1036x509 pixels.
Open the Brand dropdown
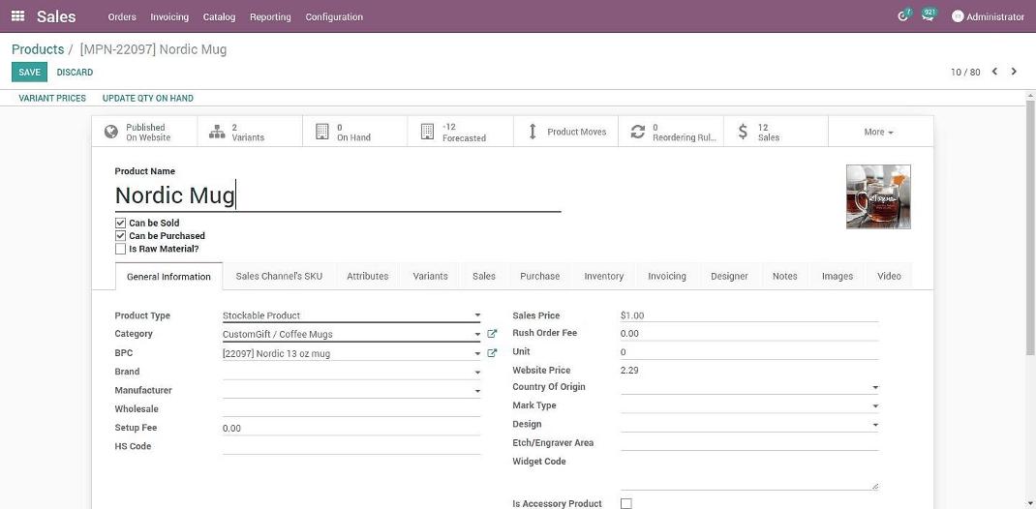pos(351,373)
